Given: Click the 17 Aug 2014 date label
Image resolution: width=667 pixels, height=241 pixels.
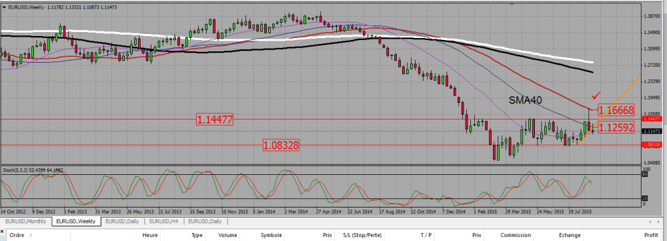Looking at the screenshot, I should pos(393,211).
